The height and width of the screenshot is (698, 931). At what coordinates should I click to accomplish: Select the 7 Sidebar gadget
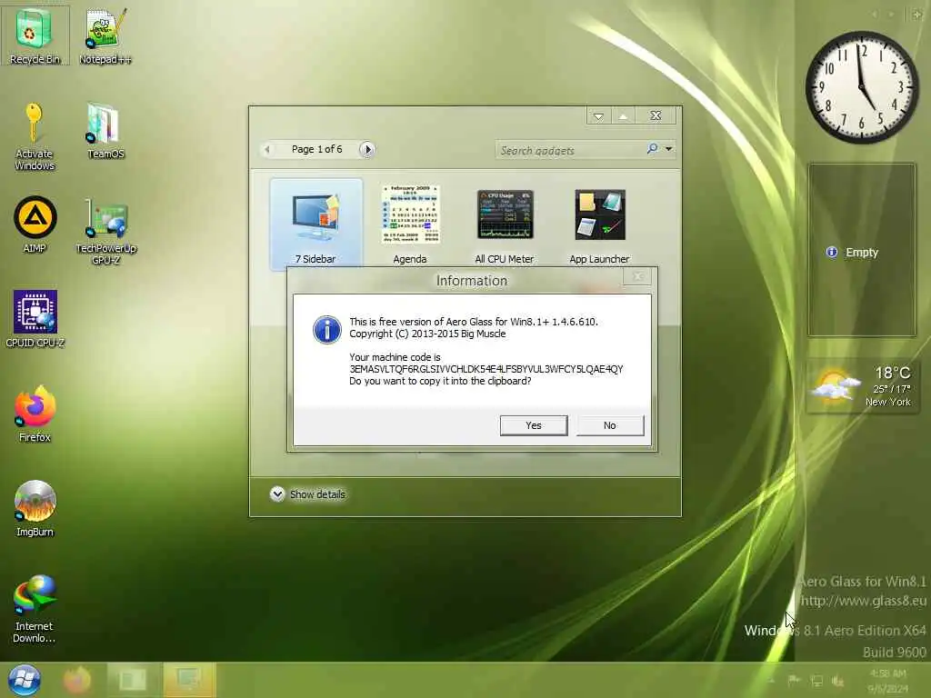click(315, 224)
